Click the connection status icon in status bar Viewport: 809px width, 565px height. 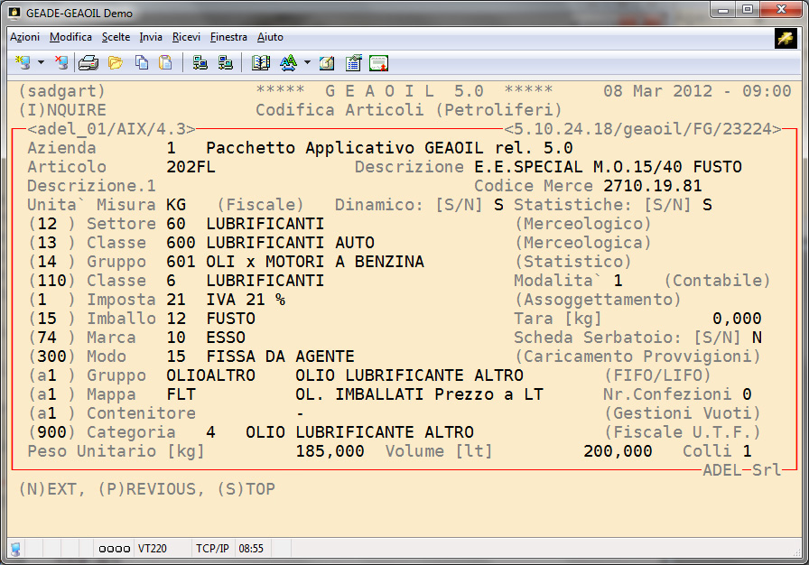point(16,548)
